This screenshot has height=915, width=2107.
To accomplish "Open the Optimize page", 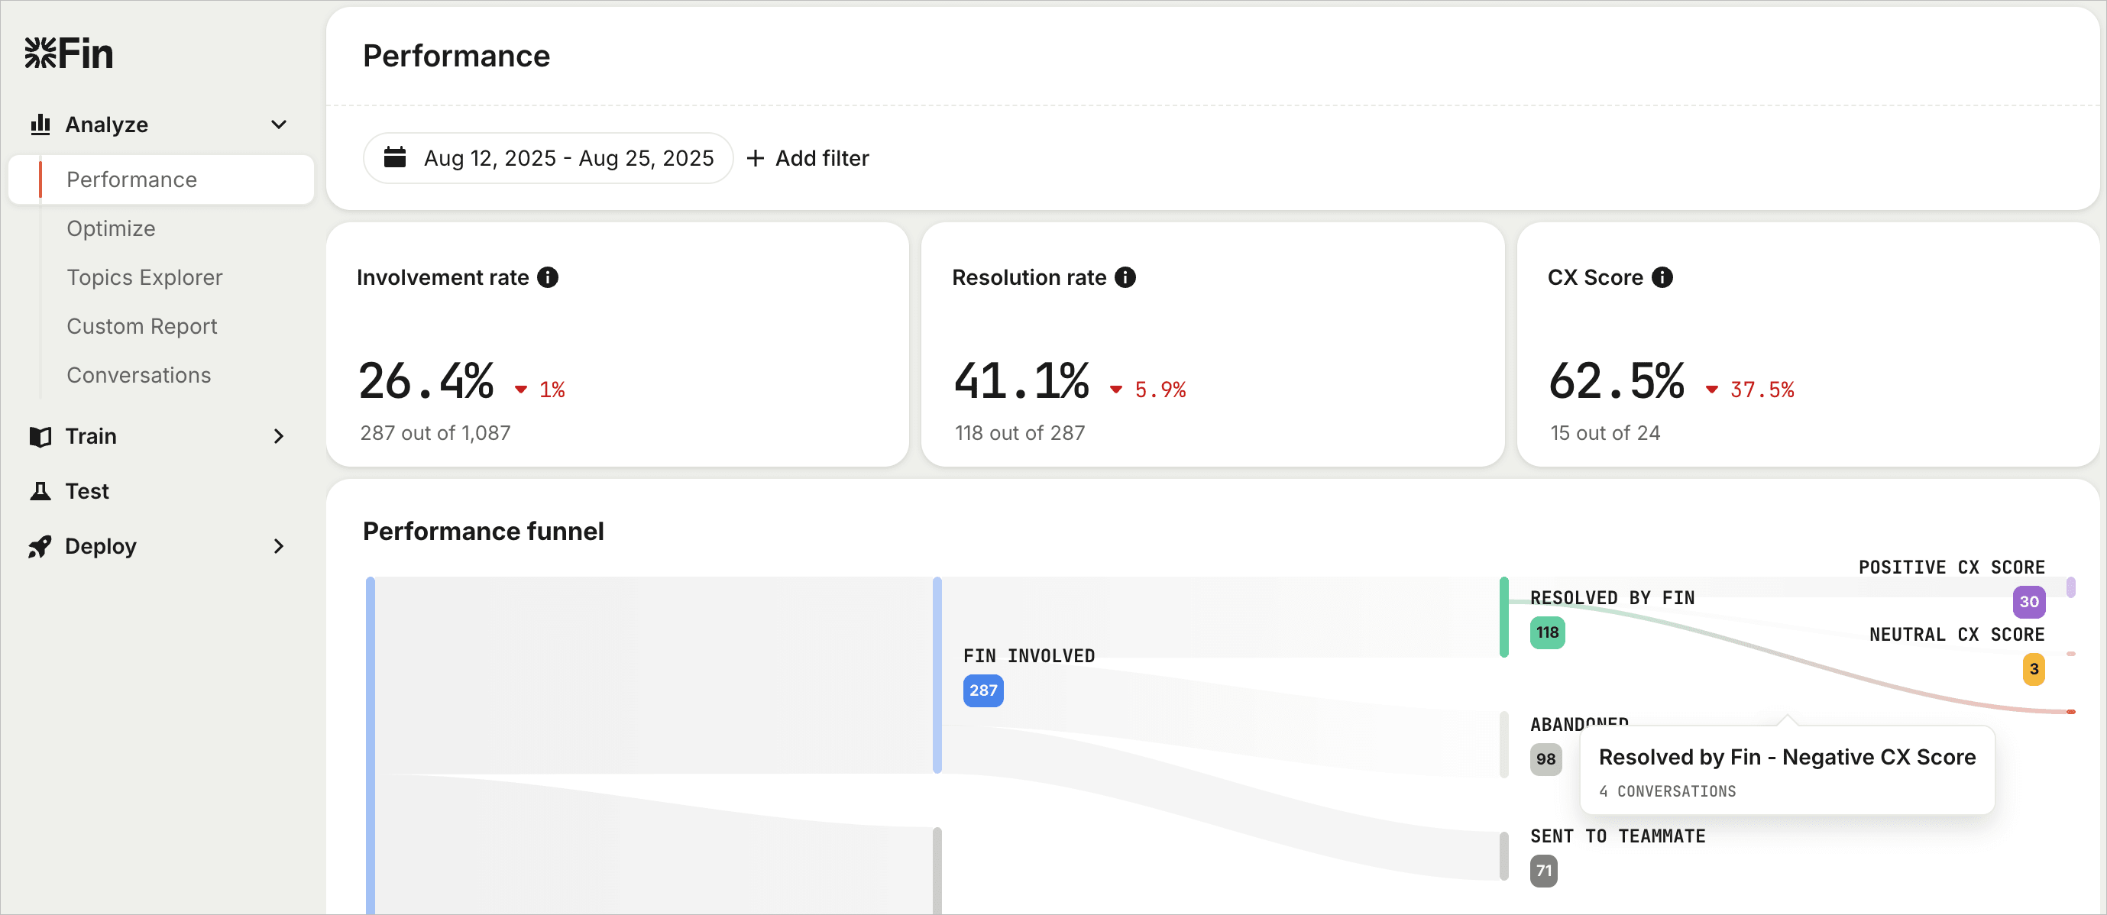I will (112, 228).
